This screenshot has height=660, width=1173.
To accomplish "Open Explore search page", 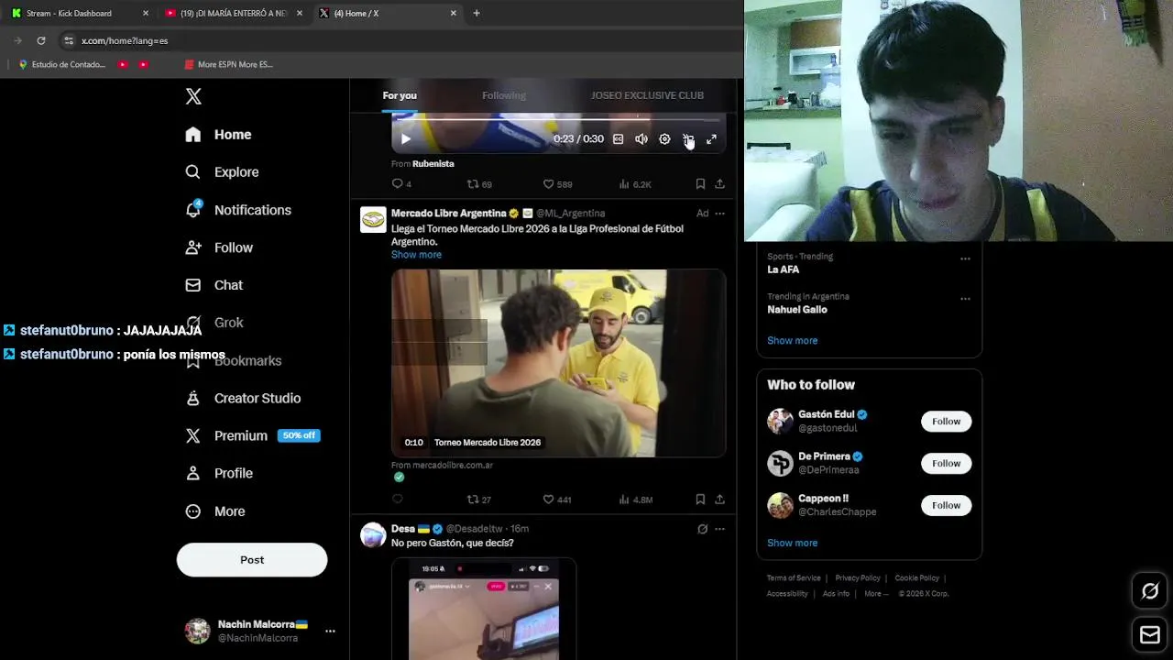I will pyautogui.click(x=222, y=172).
